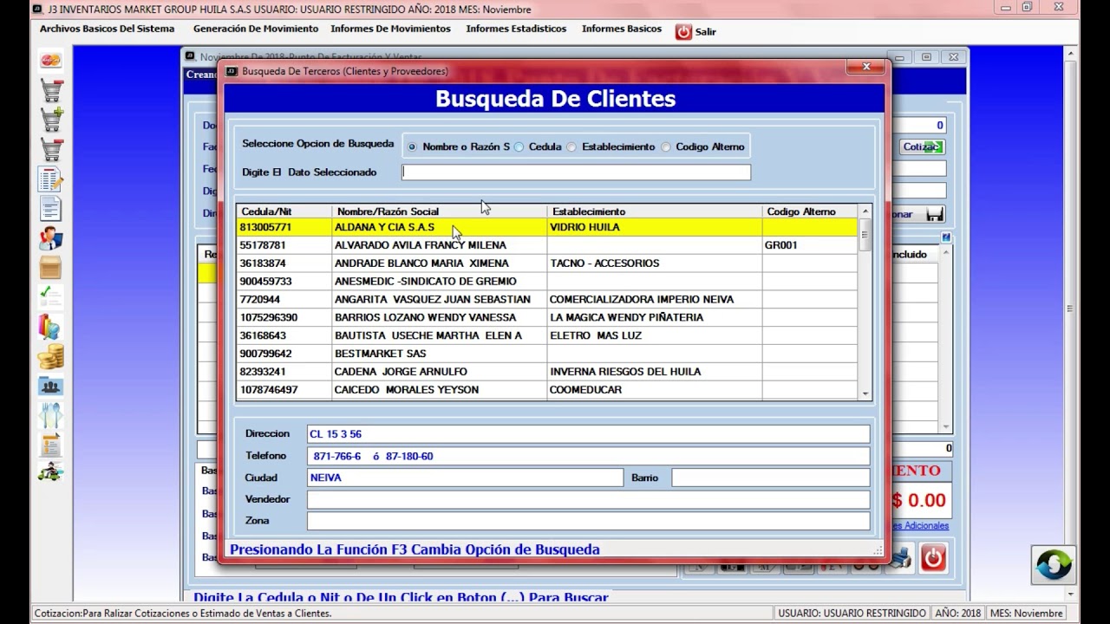
Task: Click the Nombre/Razón Social column header
Action: (440, 211)
